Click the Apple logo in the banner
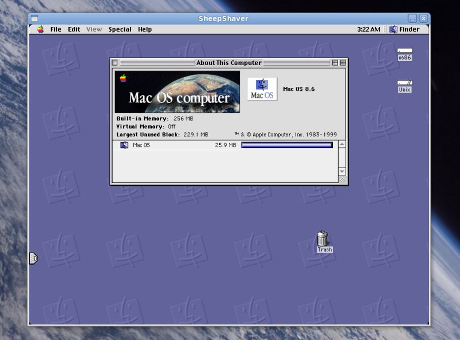 coord(123,78)
